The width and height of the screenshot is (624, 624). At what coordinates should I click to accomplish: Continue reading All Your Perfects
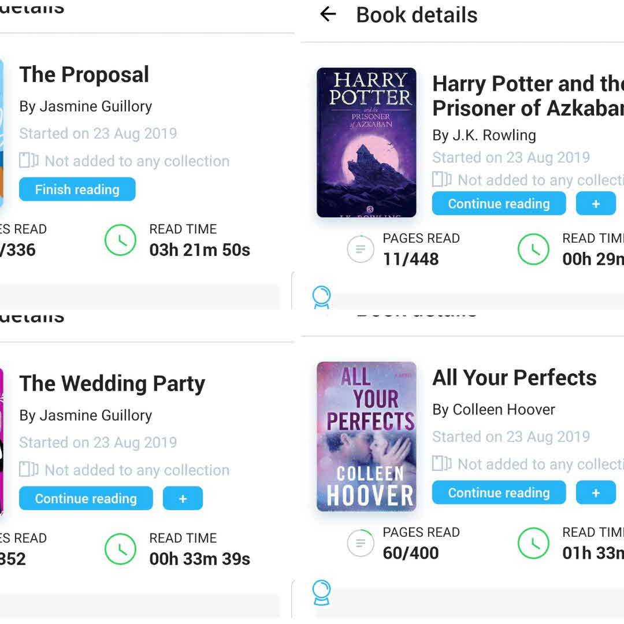499,493
